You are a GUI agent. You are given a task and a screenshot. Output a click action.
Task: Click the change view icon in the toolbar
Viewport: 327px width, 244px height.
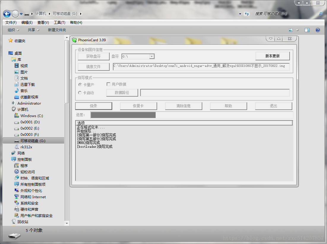coord(291,30)
